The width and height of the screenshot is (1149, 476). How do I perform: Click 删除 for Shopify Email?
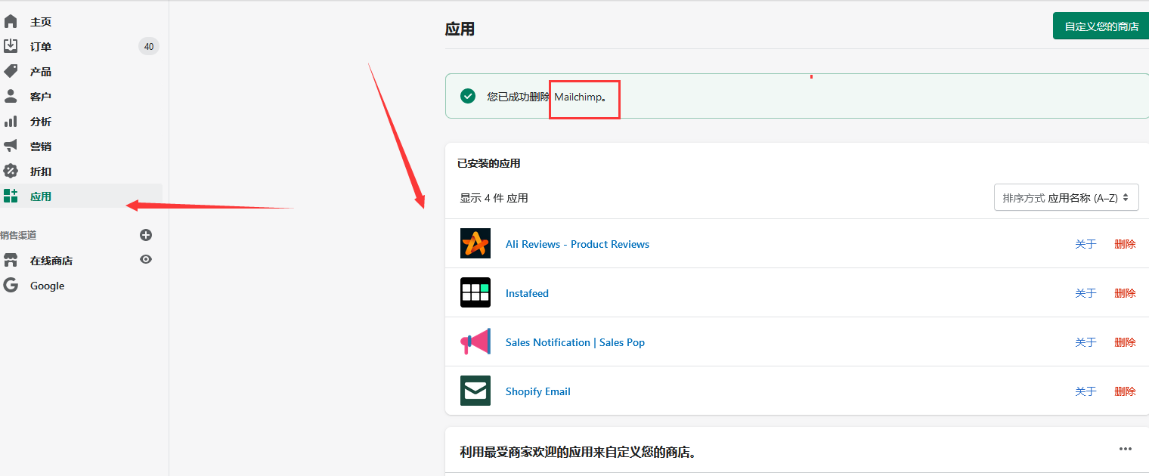tap(1125, 391)
